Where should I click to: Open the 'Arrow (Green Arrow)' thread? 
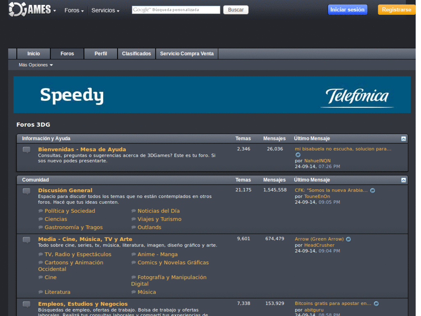tap(319, 239)
